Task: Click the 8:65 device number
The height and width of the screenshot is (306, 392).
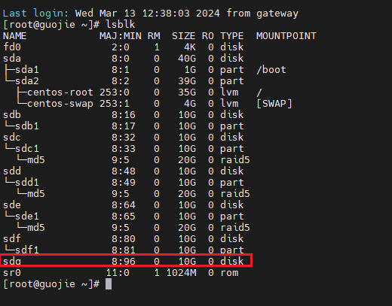Action: click(124, 217)
